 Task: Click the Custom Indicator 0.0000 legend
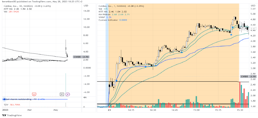(x=113, y=20)
